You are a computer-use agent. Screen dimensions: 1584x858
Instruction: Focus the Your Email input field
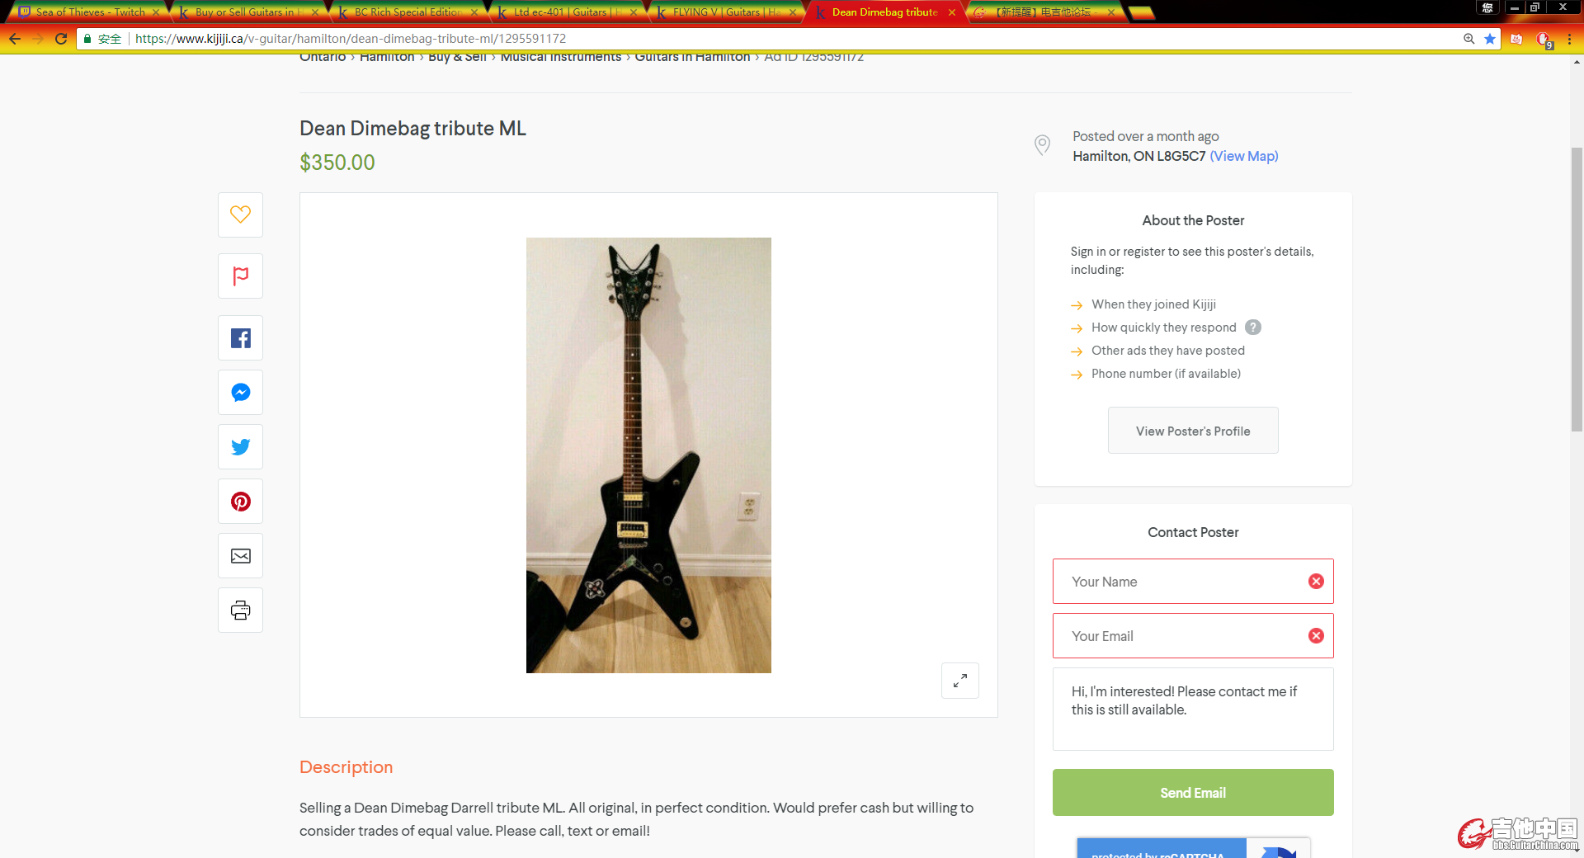click(1193, 636)
